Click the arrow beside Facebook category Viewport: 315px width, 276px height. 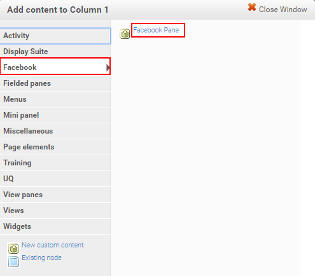(108, 67)
